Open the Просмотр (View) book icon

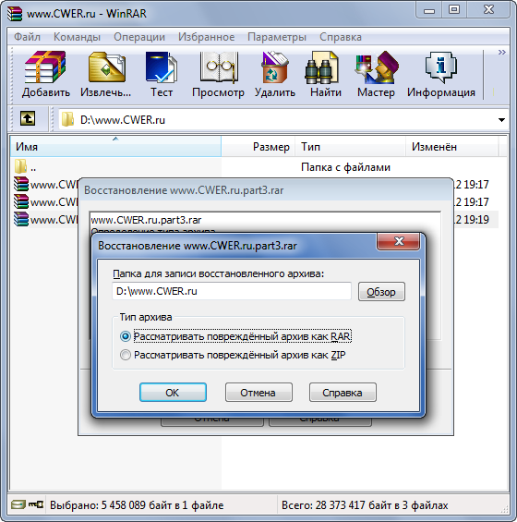pos(218,68)
